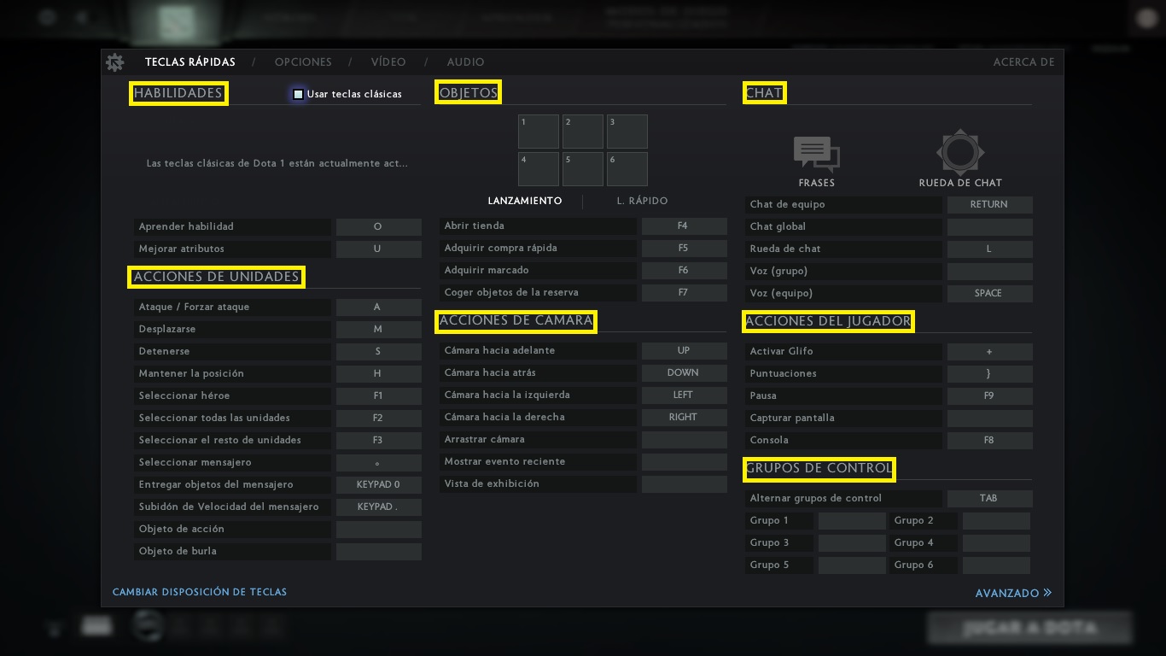Enable Usar teclas clásicas checkbox
The height and width of the screenshot is (656, 1166).
pyautogui.click(x=299, y=94)
